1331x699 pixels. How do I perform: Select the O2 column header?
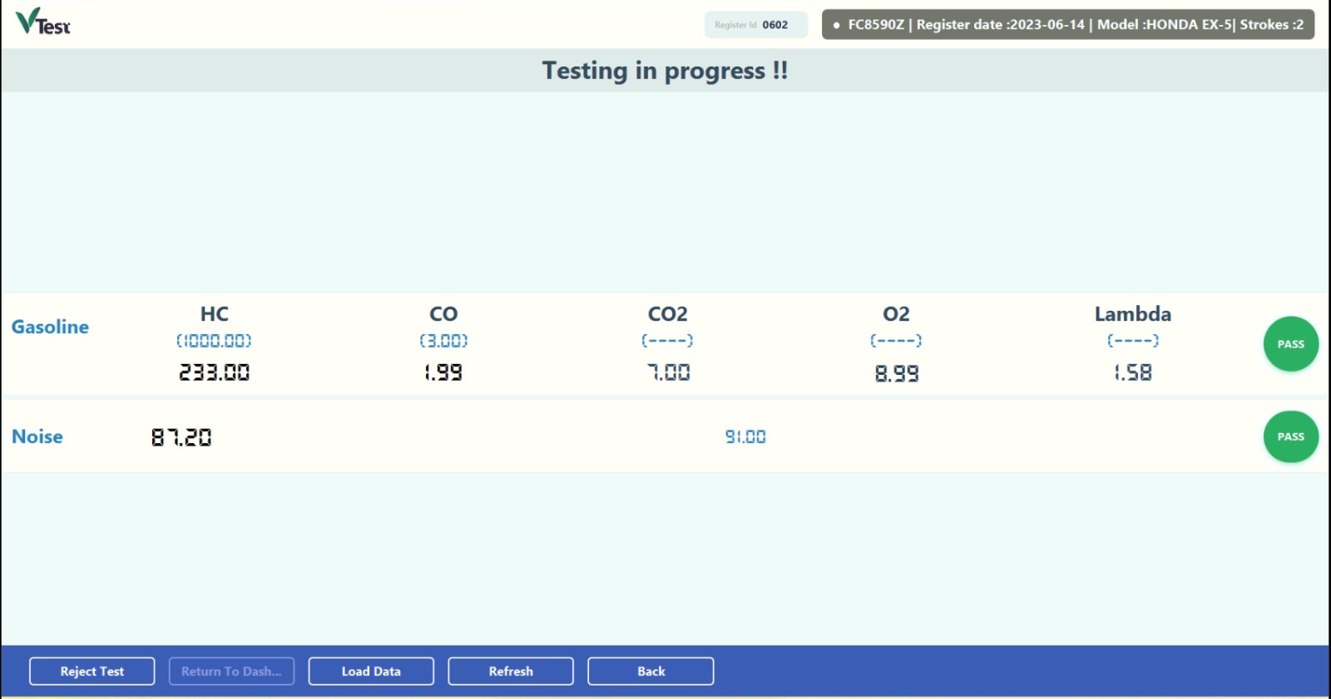(897, 314)
